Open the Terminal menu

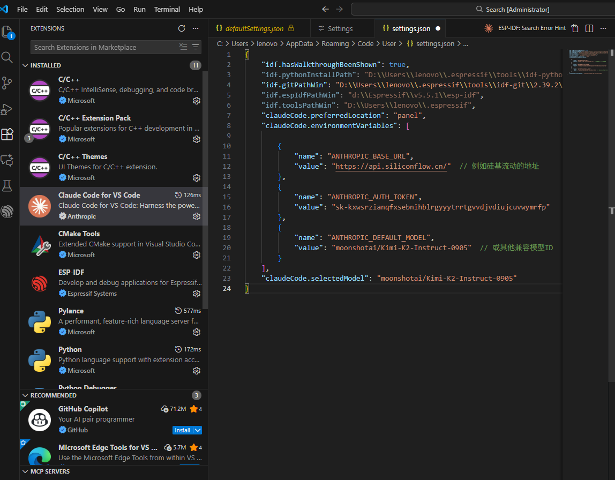[x=167, y=9]
